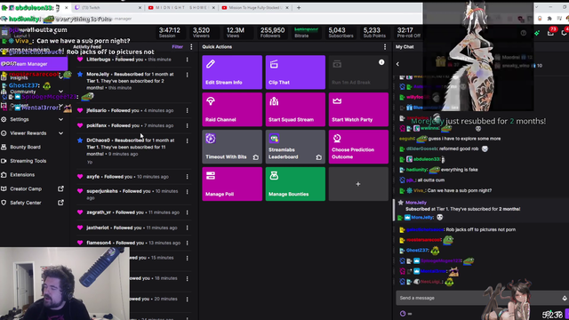Open Bounty Board in sidebar

[25, 147]
